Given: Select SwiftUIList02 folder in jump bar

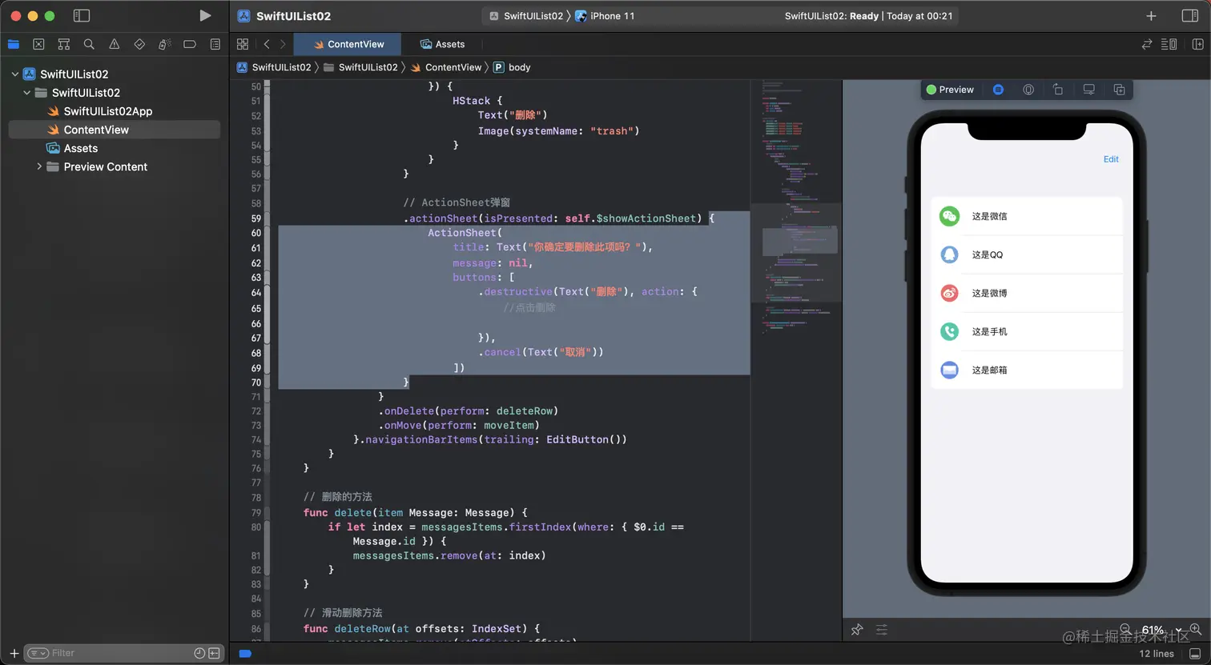Looking at the screenshot, I should (360, 67).
